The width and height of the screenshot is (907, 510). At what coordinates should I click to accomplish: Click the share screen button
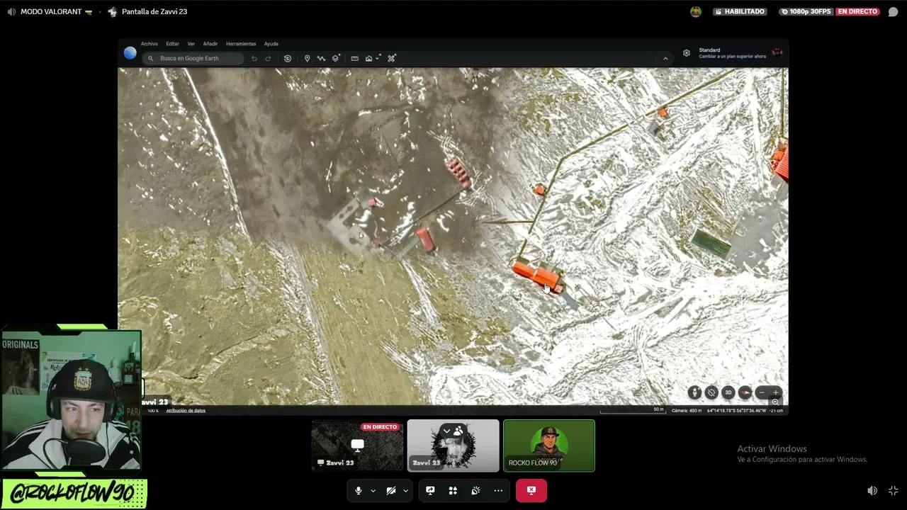click(x=430, y=490)
